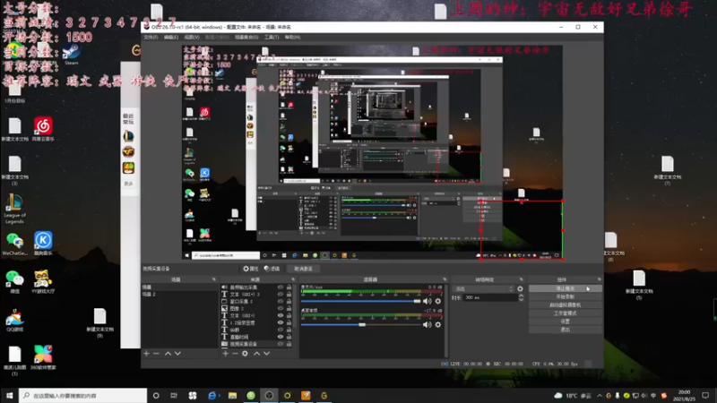Toggle visibility of 音频输出采集 source
The height and width of the screenshot is (403, 717).
(x=281, y=287)
